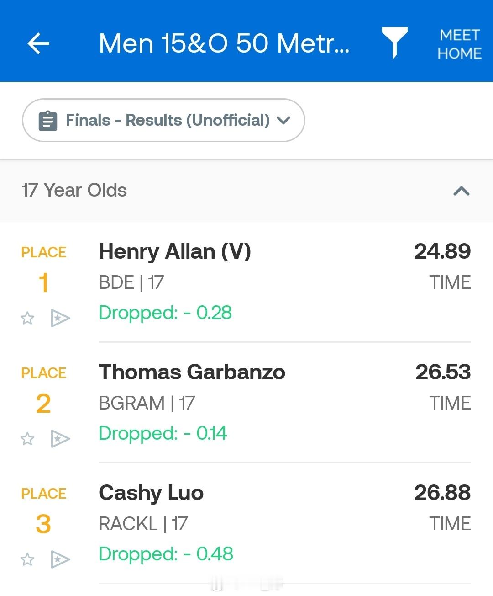The height and width of the screenshot is (596, 493).
Task: Tap pennant flag icon for Cashy Luo
Action: (60, 559)
